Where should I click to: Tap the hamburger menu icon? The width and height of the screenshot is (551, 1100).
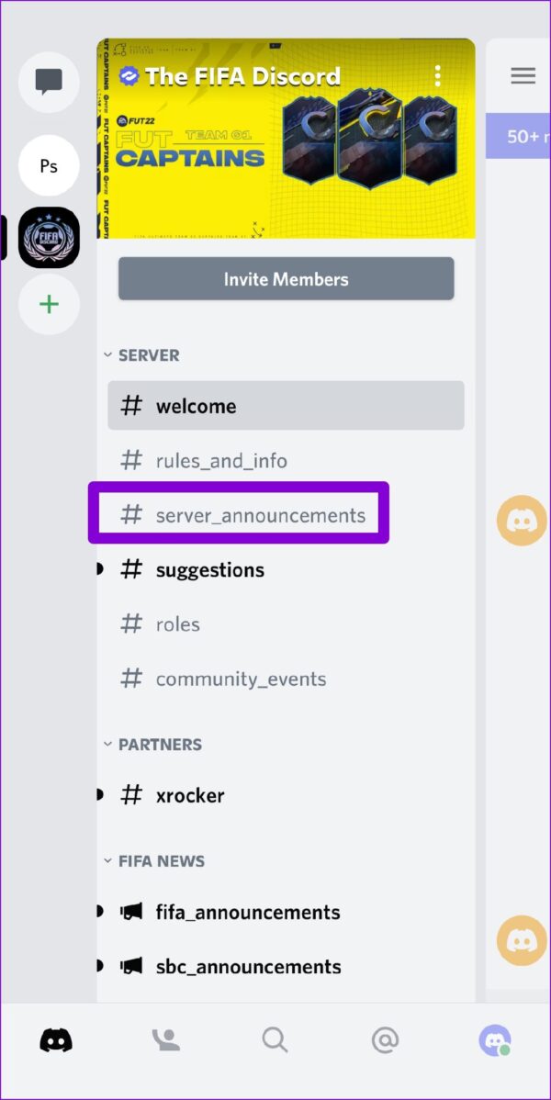pyautogui.click(x=523, y=75)
